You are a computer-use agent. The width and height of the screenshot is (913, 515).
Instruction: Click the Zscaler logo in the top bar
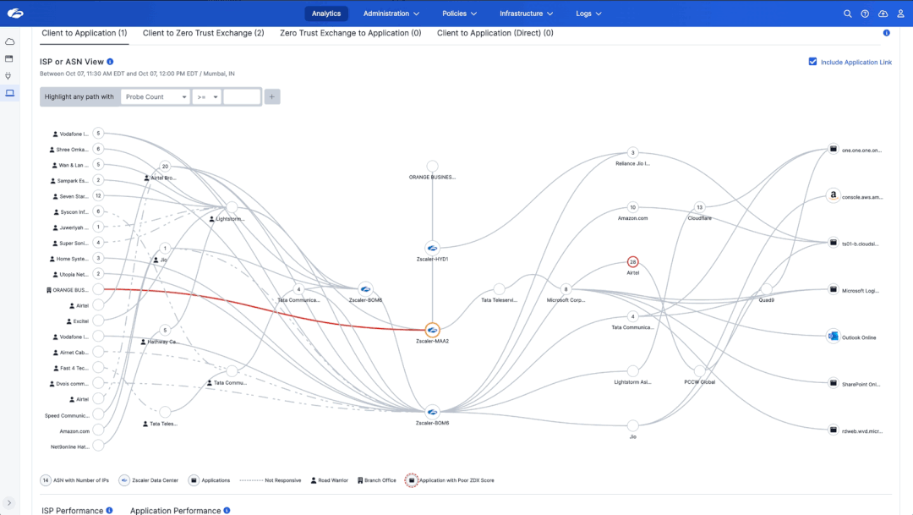(x=14, y=14)
